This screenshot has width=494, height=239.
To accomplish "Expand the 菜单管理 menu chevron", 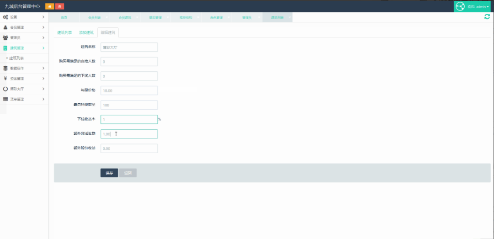I will coord(43,99).
